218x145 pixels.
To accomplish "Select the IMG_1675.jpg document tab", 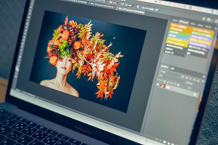I will (131, 10).
